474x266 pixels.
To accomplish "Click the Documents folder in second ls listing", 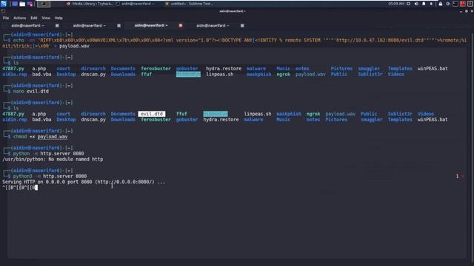I will tap(123, 114).
